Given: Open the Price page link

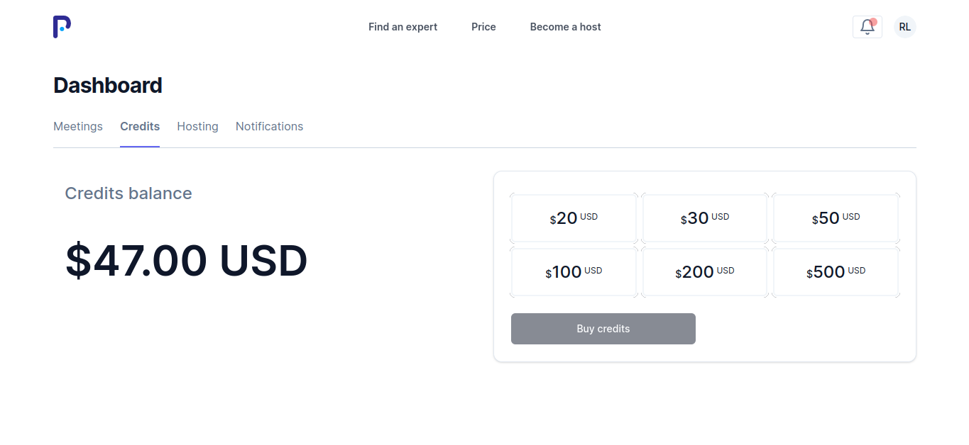Looking at the screenshot, I should tap(483, 27).
